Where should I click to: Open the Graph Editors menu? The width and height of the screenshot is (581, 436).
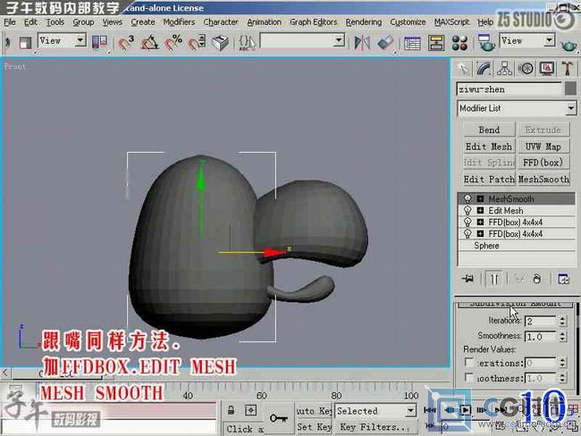point(314,22)
